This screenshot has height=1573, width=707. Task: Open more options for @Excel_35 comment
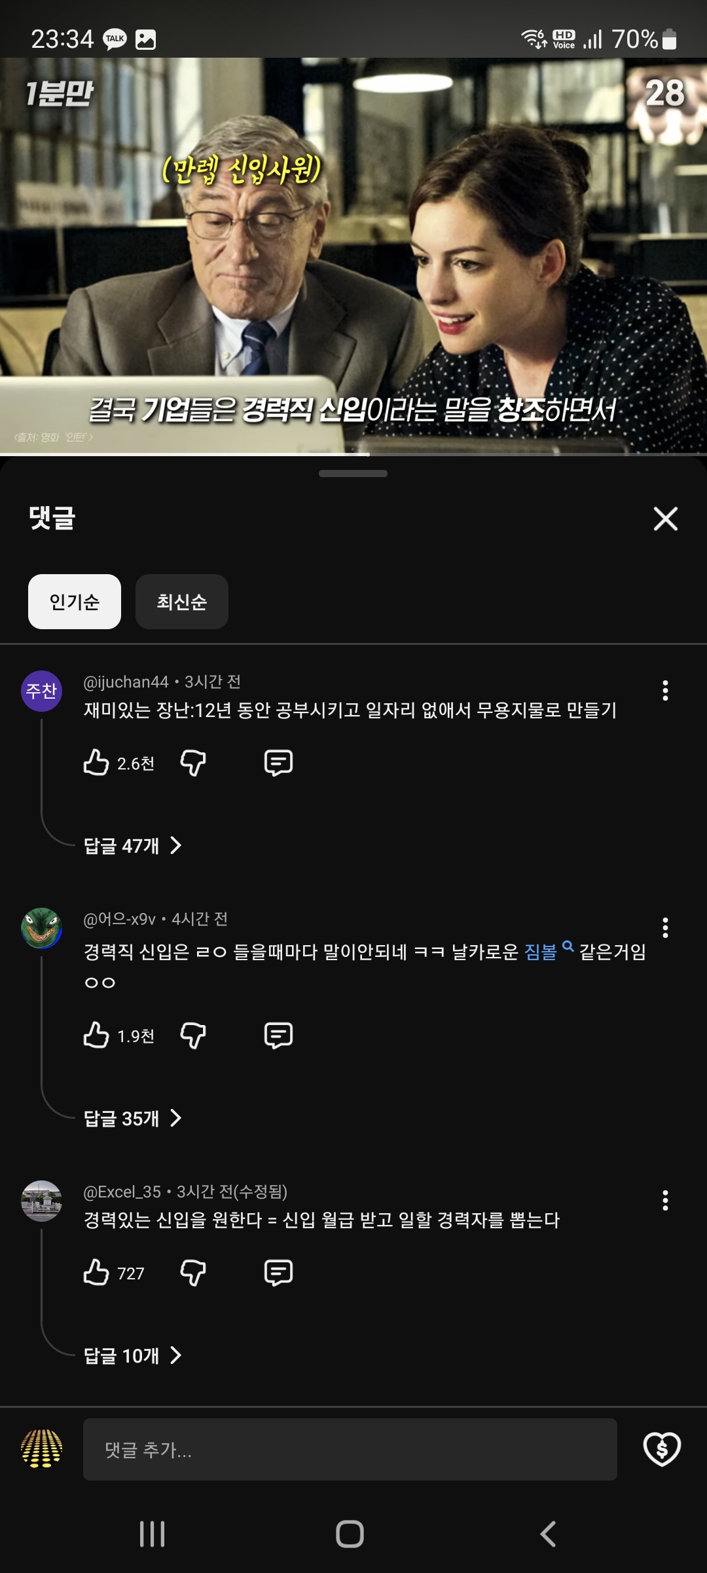665,1200
